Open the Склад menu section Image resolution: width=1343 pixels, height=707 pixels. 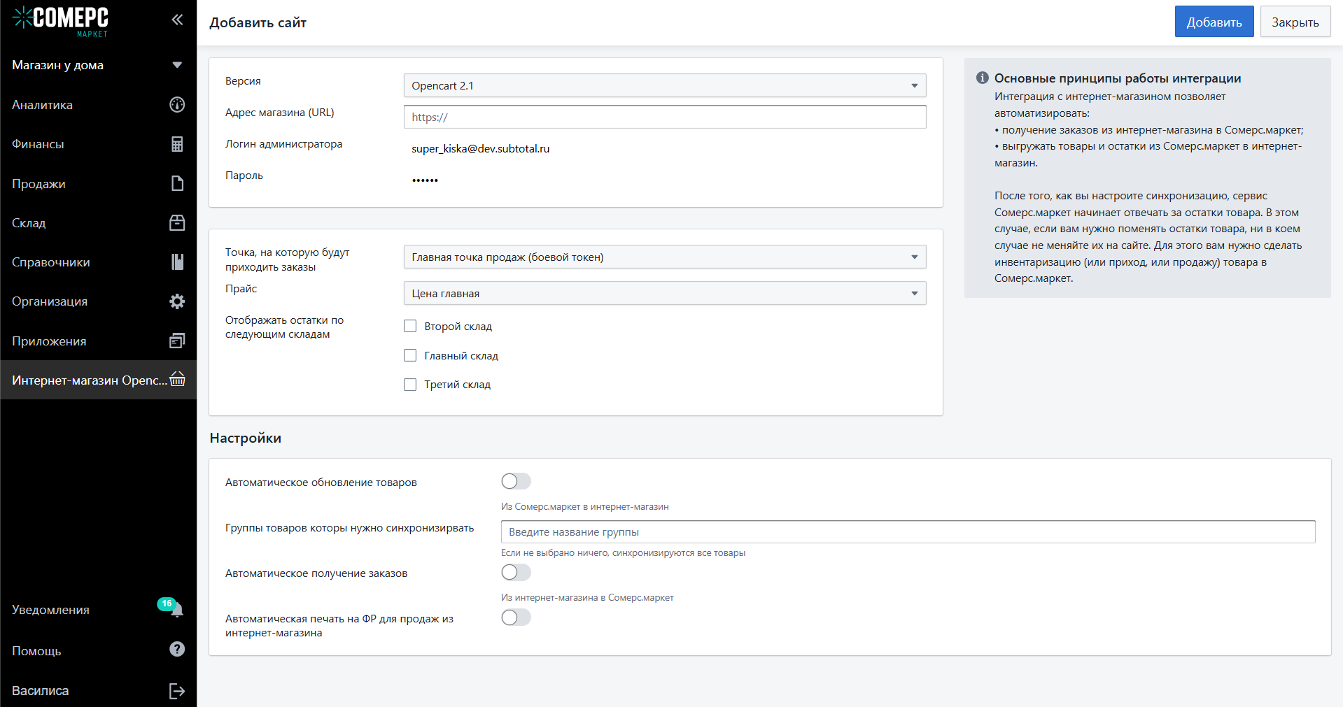[98, 222]
